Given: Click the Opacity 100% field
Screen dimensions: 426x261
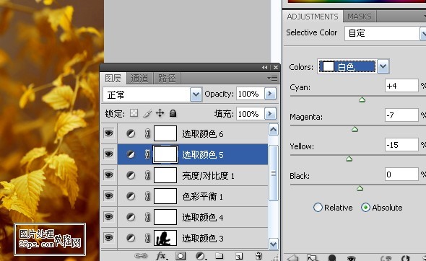Looking at the screenshot, I should pyautogui.click(x=251, y=94).
